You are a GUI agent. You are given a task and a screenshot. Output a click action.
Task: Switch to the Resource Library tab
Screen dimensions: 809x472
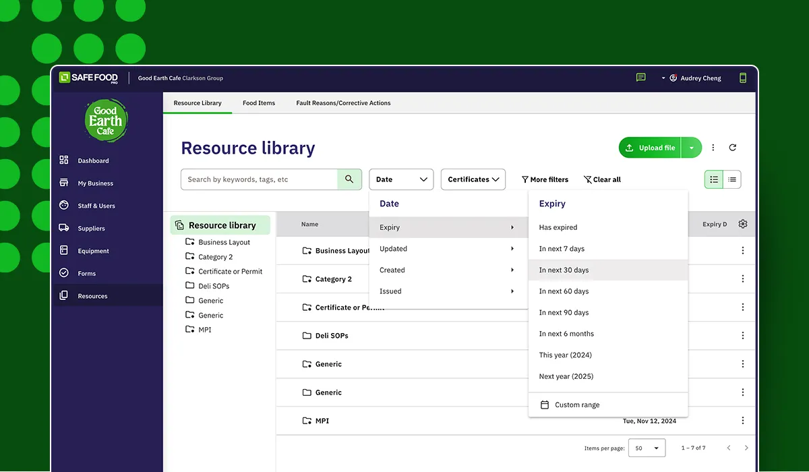[x=198, y=103]
